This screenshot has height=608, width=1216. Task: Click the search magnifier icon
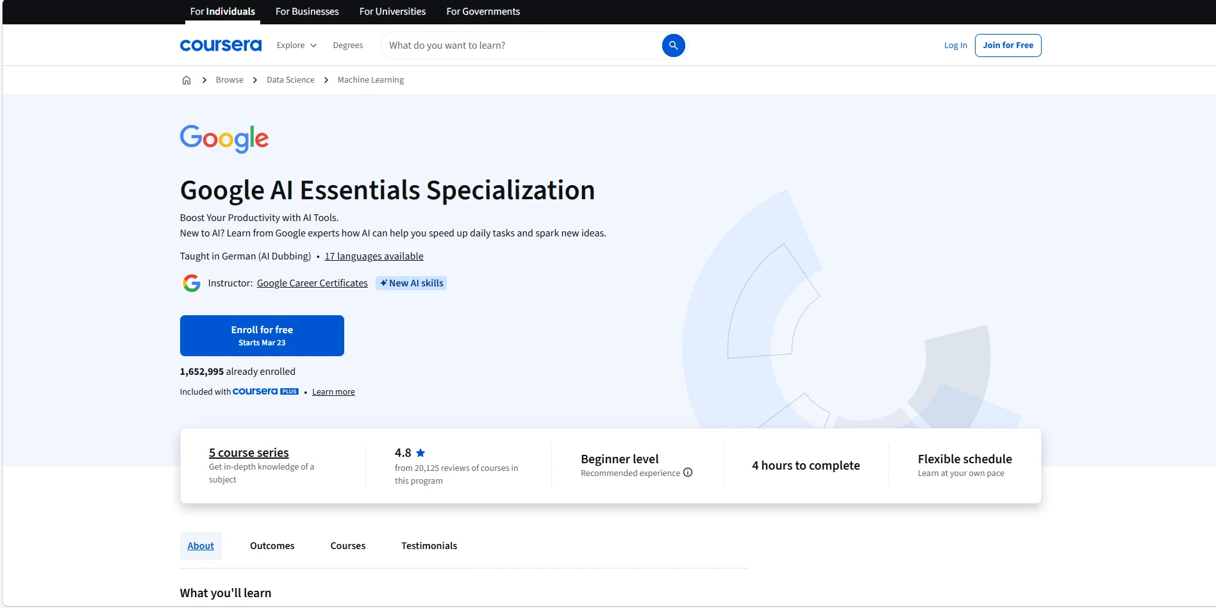[x=673, y=45]
